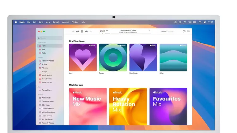
Task: Click the now playing album artwork thumbnail
Action: click(x=102, y=31)
